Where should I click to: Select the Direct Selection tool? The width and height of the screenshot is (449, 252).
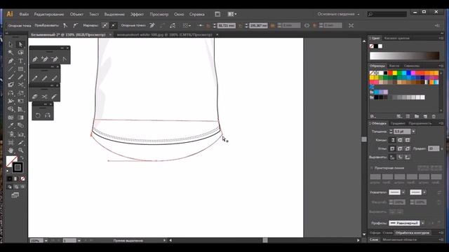pyautogui.click(x=20, y=44)
